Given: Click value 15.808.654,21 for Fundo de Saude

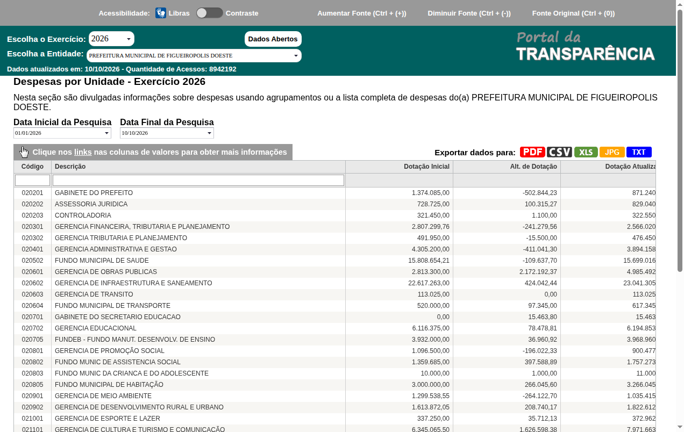Looking at the screenshot, I should [x=429, y=261].
